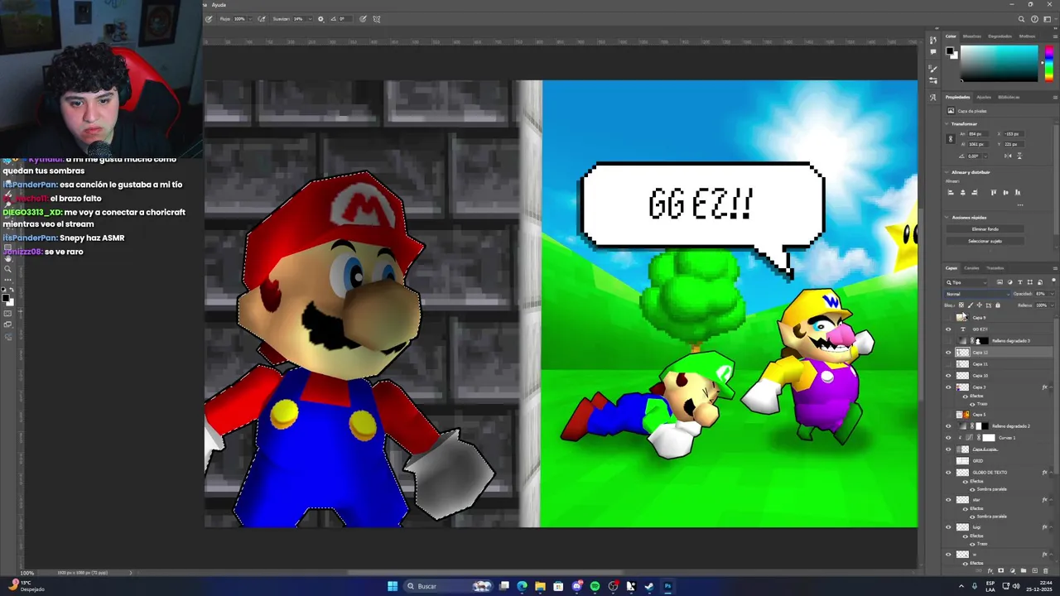Align right edges in Alinear section
Viewport: 1060px width, 596px height.
(x=974, y=192)
